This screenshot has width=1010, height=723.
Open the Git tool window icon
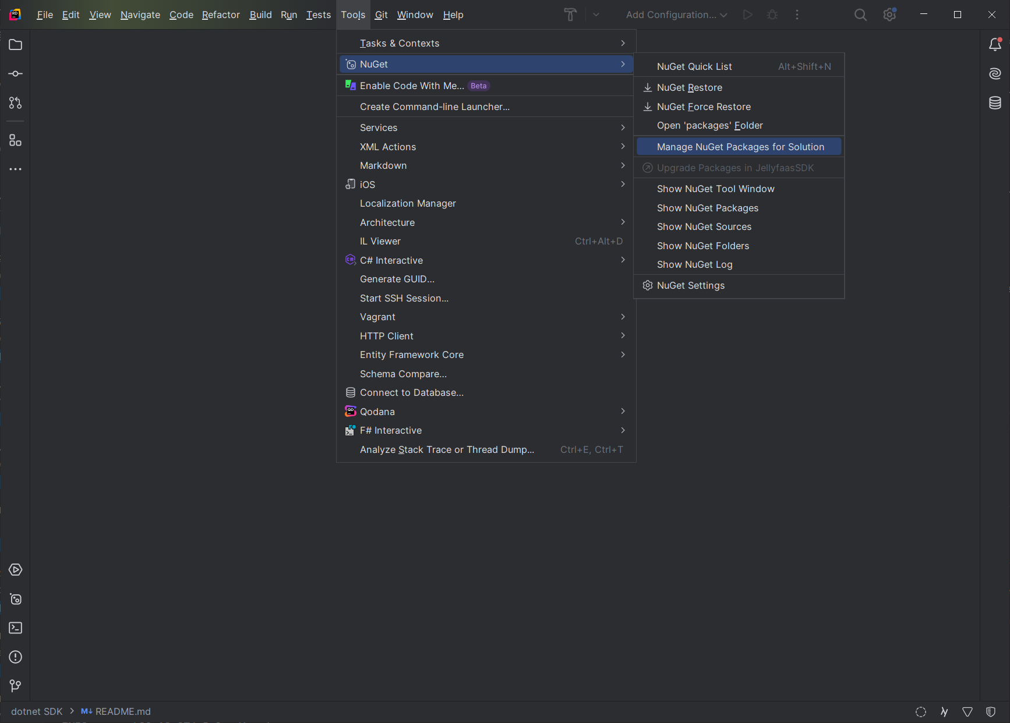(16, 686)
